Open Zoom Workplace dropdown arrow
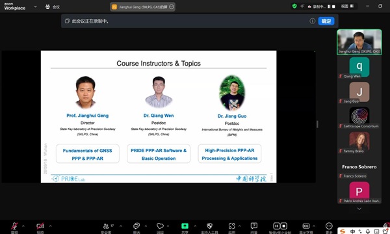Image resolution: width=390 pixels, height=234 pixels. [35, 6]
